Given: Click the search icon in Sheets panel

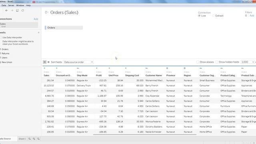Looking at the screenshot, I should click(x=38, y=33).
